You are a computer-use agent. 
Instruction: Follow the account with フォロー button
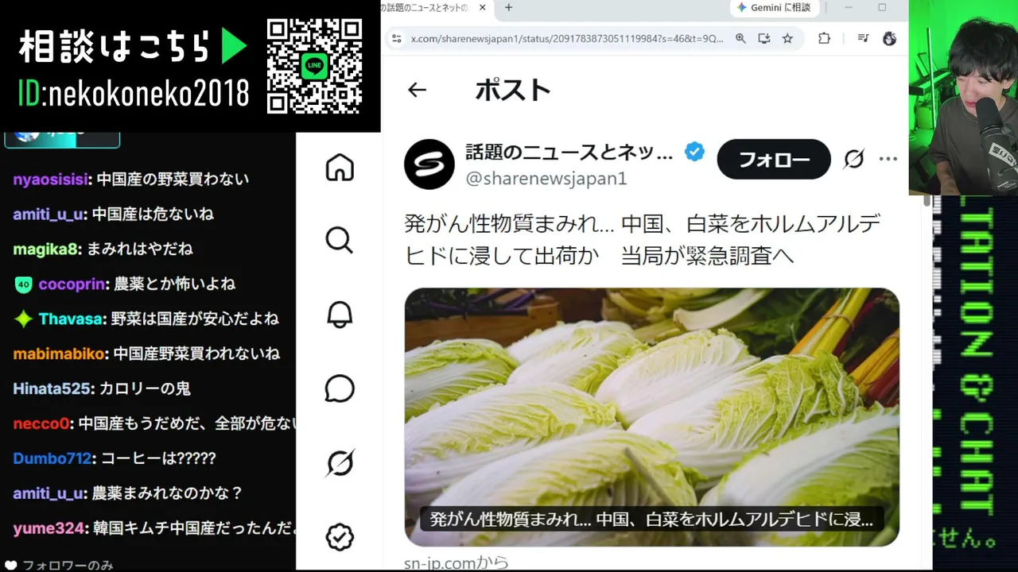pyautogui.click(x=774, y=160)
